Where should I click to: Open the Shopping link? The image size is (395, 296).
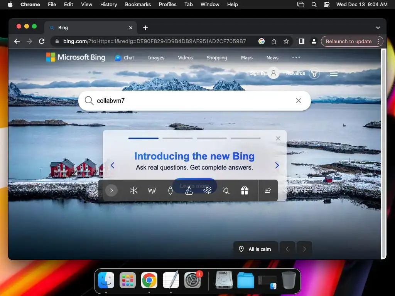pyautogui.click(x=217, y=58)
